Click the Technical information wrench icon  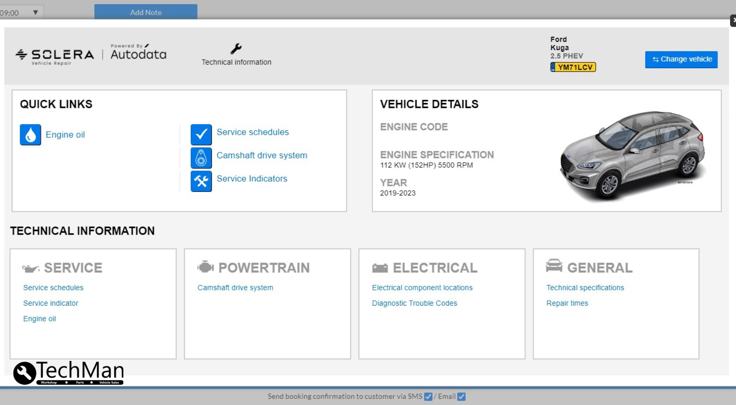click(x=236, y=49)
